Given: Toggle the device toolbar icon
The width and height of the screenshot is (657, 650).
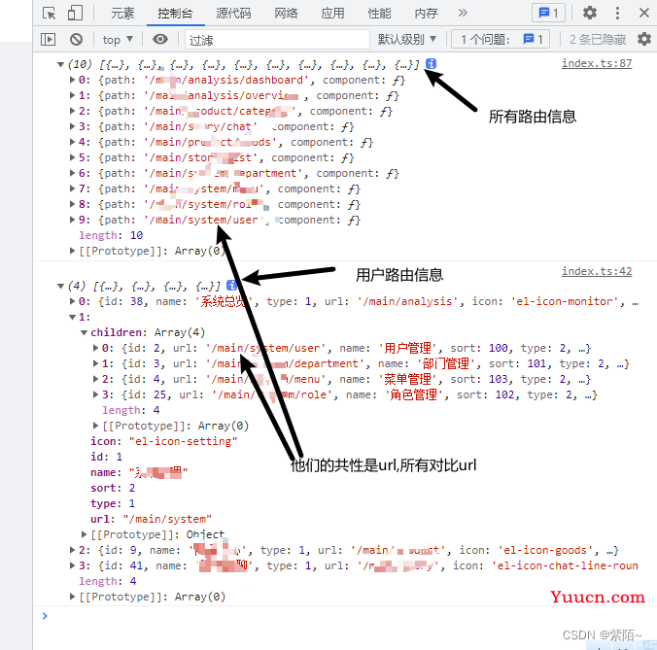Looking at the screenshot, I should pyautogui.click(x=76, y=13).
